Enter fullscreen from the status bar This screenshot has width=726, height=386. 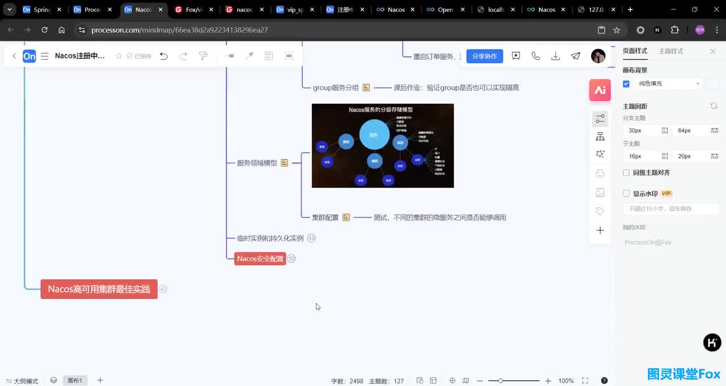coord(585,381)
